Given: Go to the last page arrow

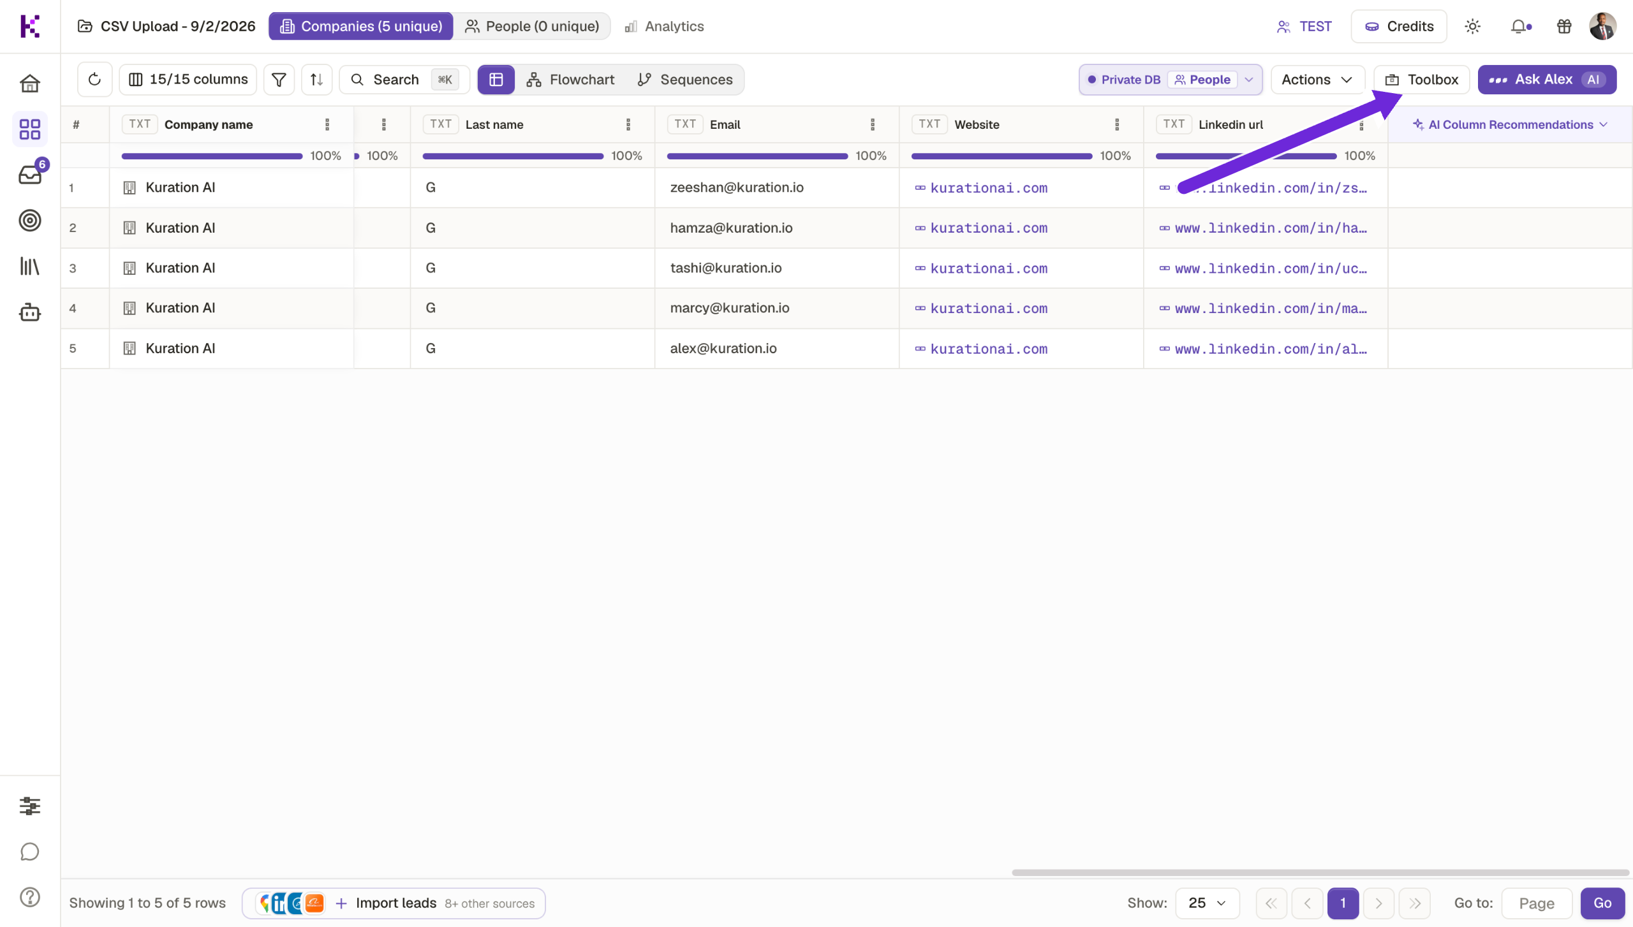Looking at the screenshot, I should [1414, 903].
